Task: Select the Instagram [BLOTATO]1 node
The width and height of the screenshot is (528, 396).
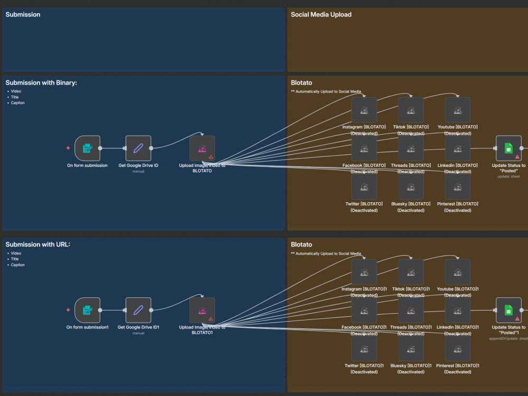Action: (x=364, y=272)
